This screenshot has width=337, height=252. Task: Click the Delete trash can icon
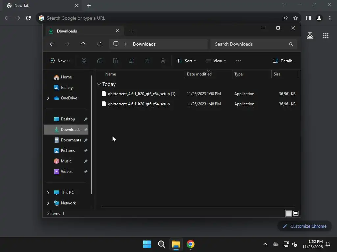coord(163,61)
